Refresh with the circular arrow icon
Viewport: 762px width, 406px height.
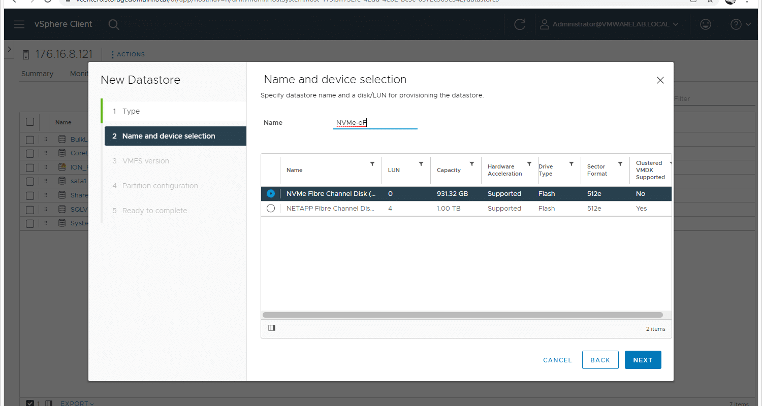click(520, 24)
